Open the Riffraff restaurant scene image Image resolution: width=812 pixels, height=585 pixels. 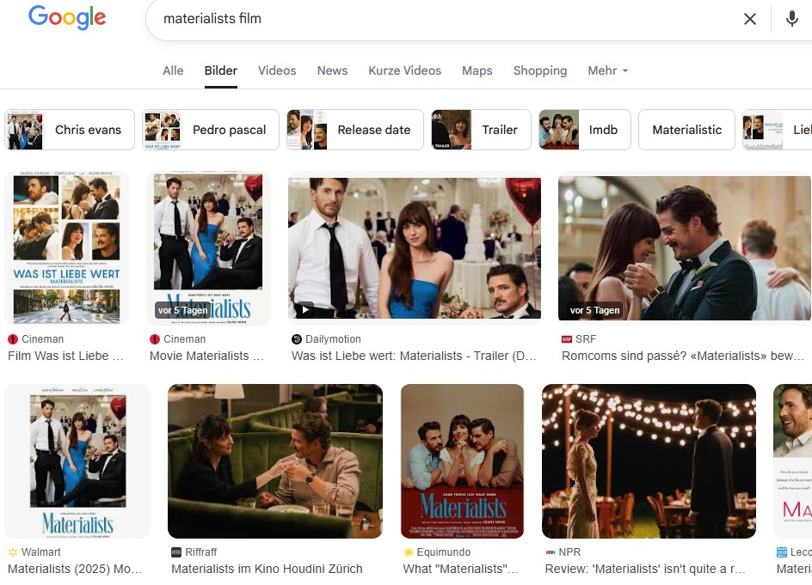[x=275, y=460]
